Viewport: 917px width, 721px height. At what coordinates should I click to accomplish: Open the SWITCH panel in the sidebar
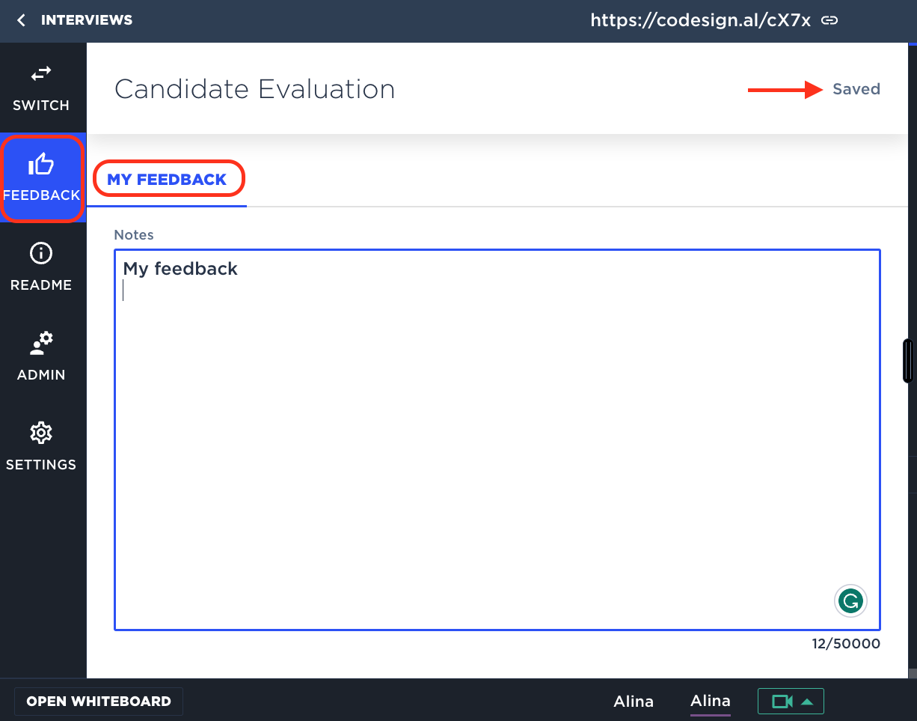(41, 88)
